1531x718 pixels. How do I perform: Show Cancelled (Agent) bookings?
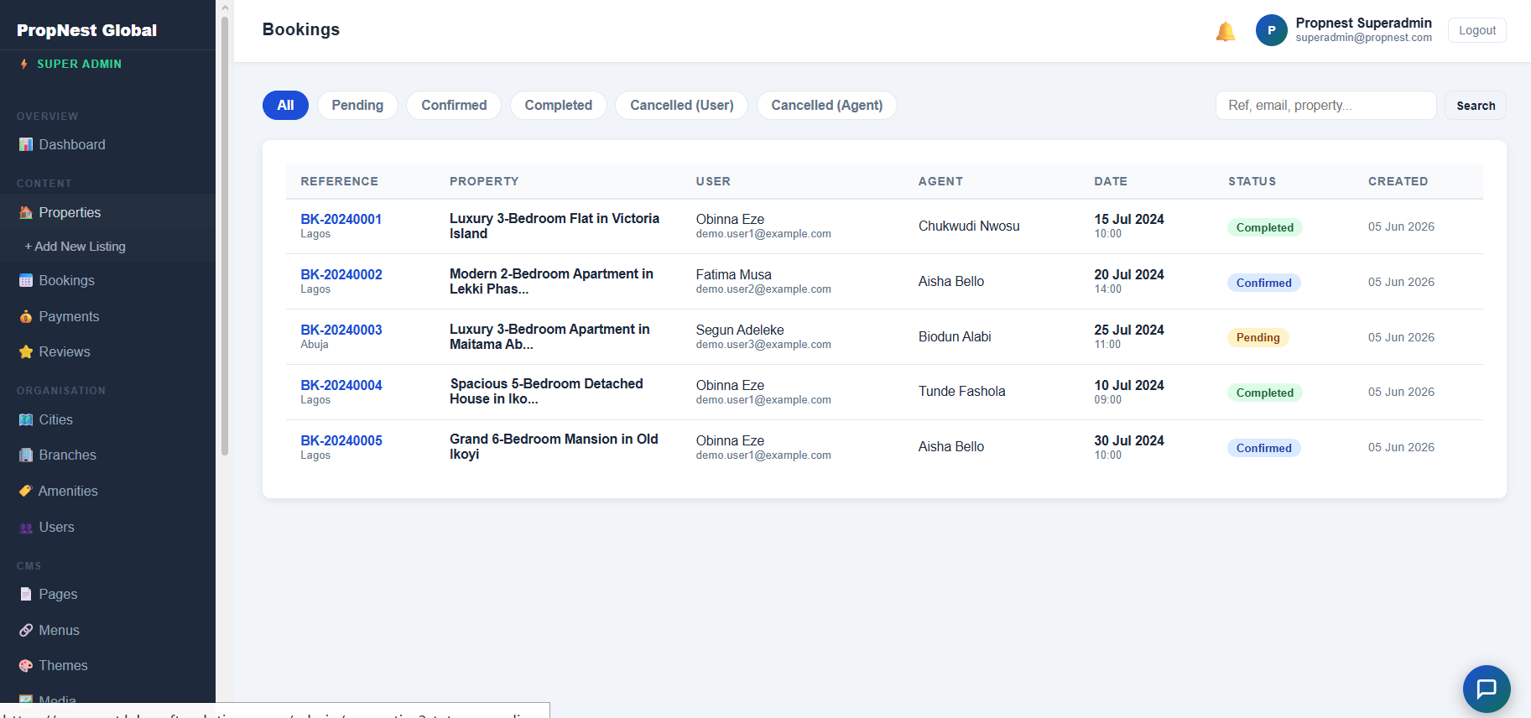(827, 105)
